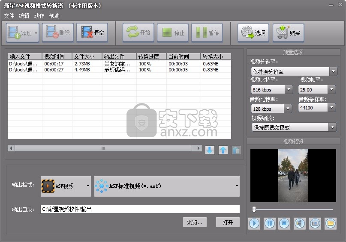This screenshot has width=346, height=242.
Task: Start conversion with the 开始 button
Action: [138, 33]
